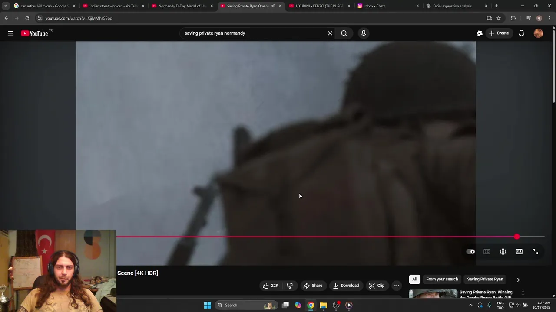Screen dimensions: 556x312
Task: Open the browser Extensions puzzle icon
Action: click(x=513, y=18)
